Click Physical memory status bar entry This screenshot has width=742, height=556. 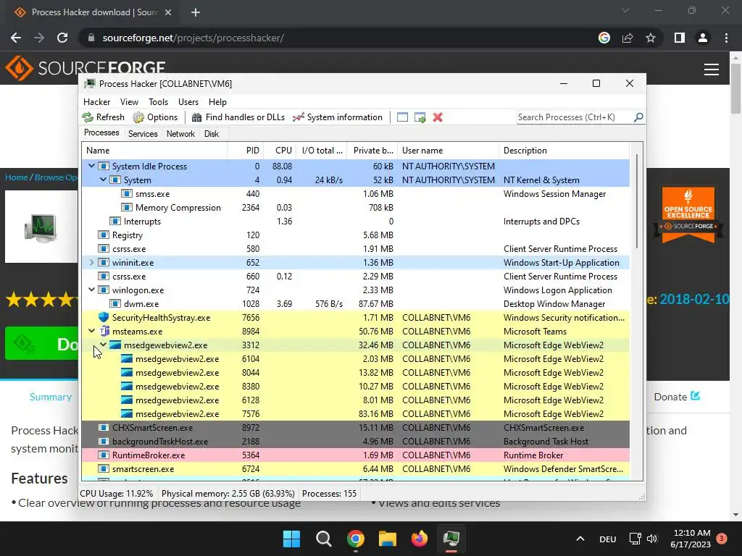[228, 493]
